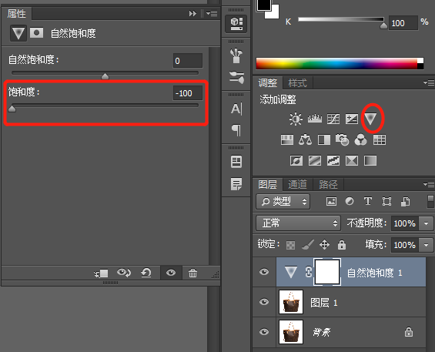
Task: Switch to the 通道 tab
Action: [x=298, y=184]
